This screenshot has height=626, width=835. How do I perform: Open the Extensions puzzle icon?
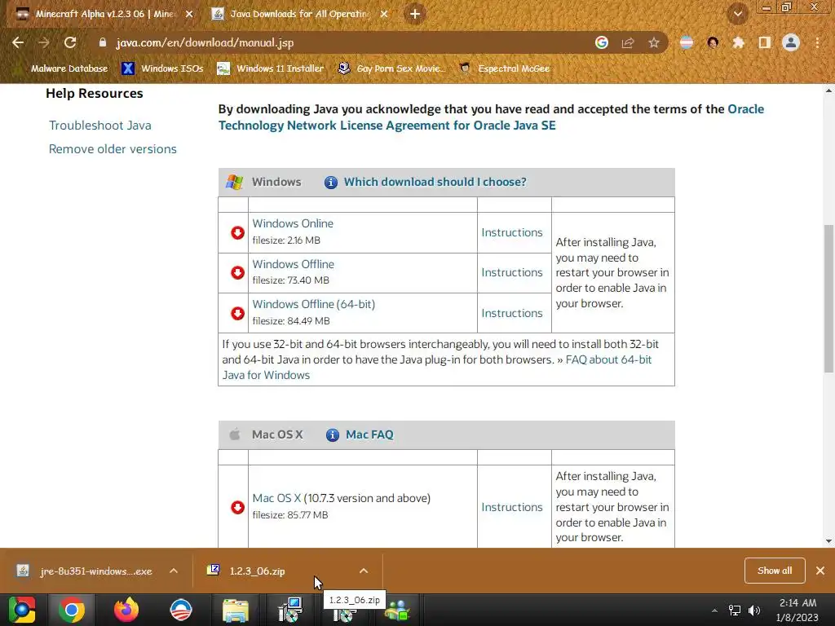(x=738, y=42)
